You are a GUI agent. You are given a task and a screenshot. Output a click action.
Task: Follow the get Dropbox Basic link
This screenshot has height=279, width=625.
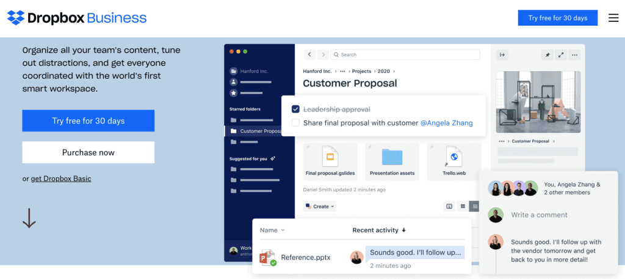click(61, 178)
